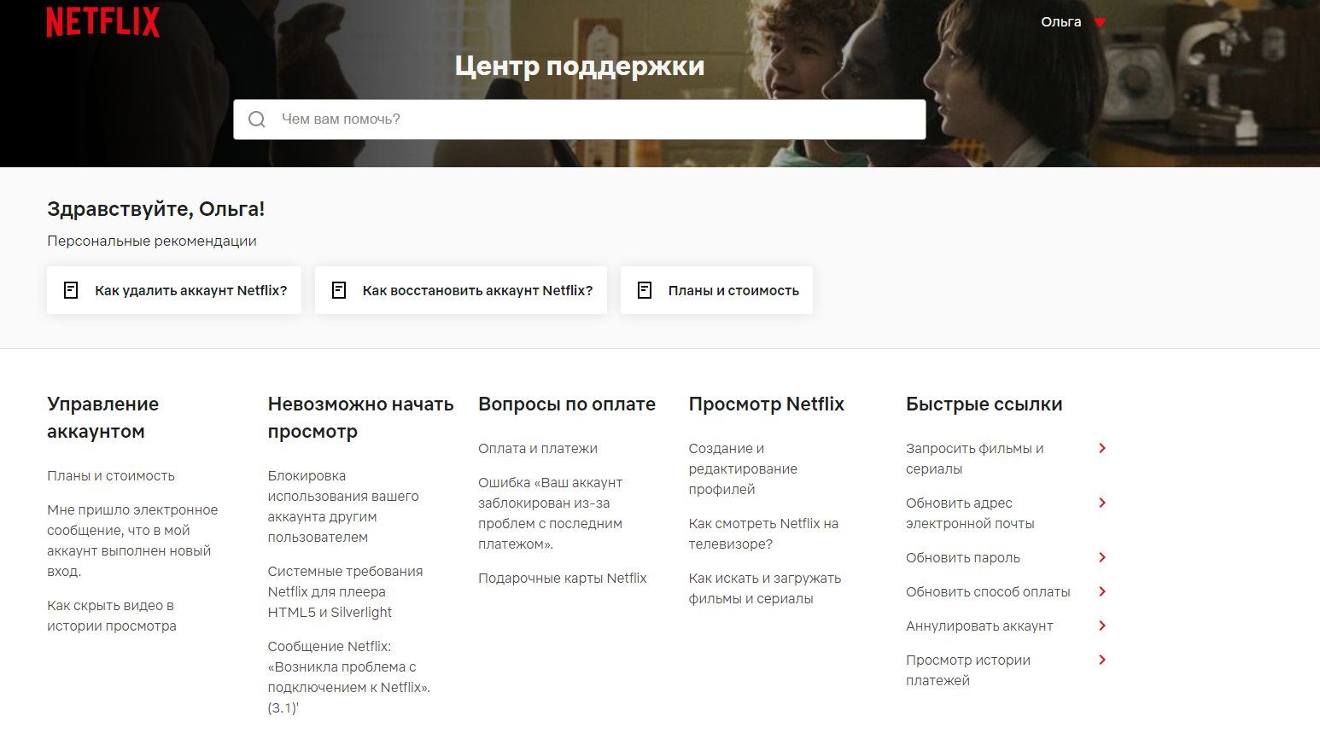Open «Как искать и загружать фильмы и сериалы»
Screen dimensions: 1320x739
click(x=765, y=588)
